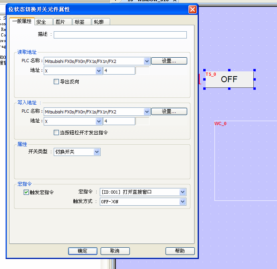Open the 触发方式 OFF->ON dropdown
277x269 pixels.
[x=183, y=202]
